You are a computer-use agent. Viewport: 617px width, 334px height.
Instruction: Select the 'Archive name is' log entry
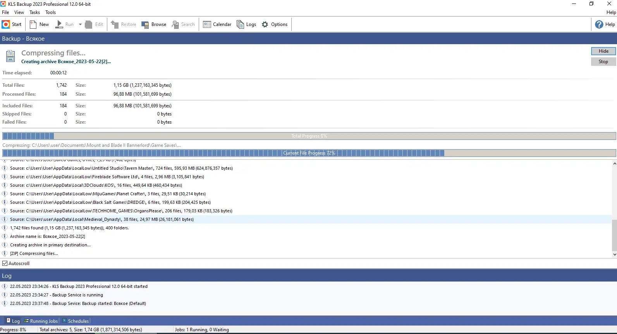(x=306, y=236)
